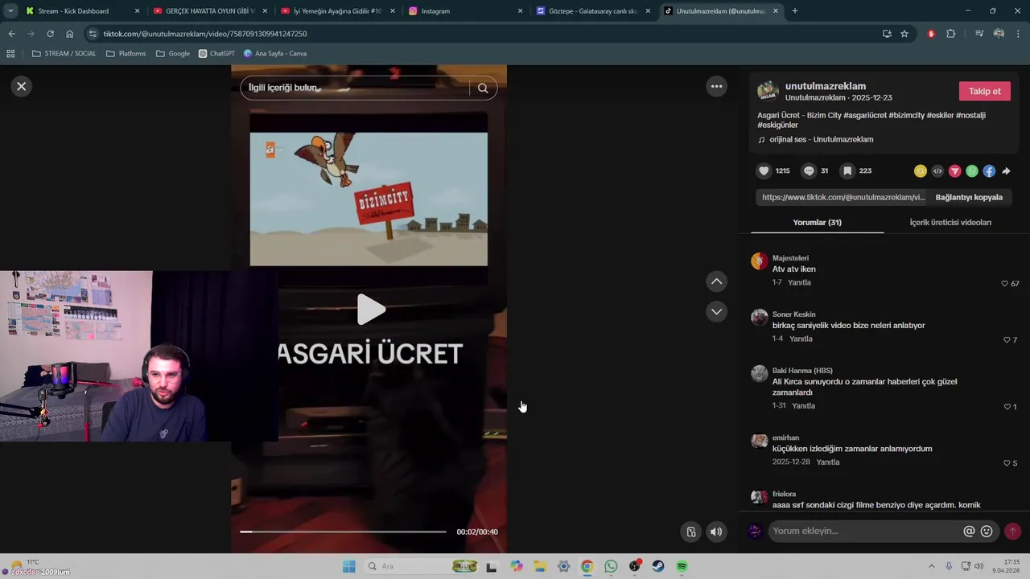This screenshot has height=579, width=1030.
Task: Click the unutulmazreklam username link
Action: tap(826, 86)
